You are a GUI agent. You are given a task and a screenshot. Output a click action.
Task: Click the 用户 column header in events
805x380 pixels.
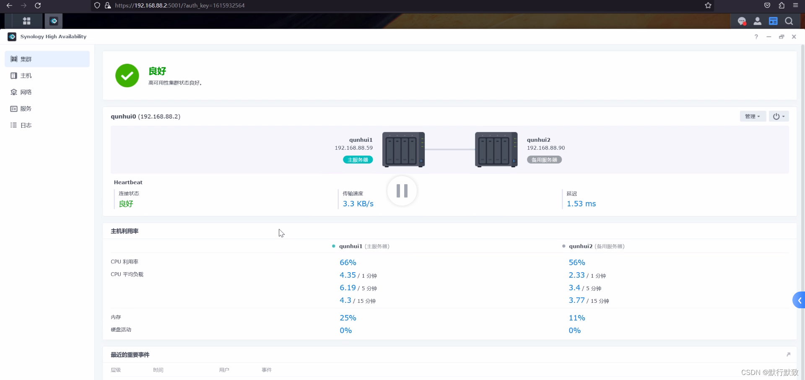coord(224,370)
